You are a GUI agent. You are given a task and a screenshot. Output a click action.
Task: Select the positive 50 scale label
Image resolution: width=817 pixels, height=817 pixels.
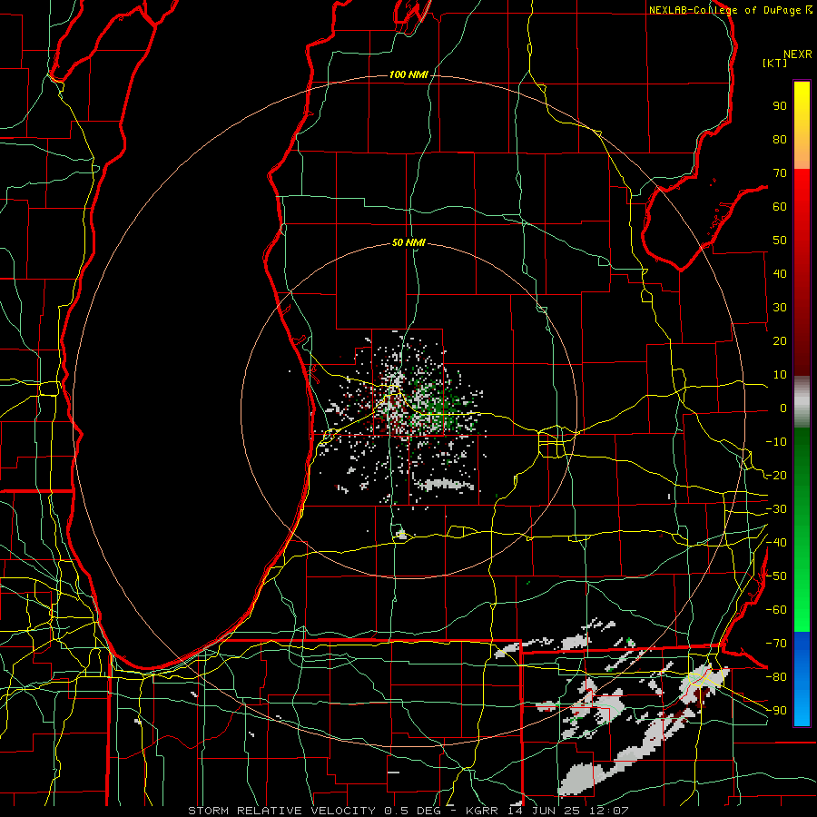[x=780, y=241]
